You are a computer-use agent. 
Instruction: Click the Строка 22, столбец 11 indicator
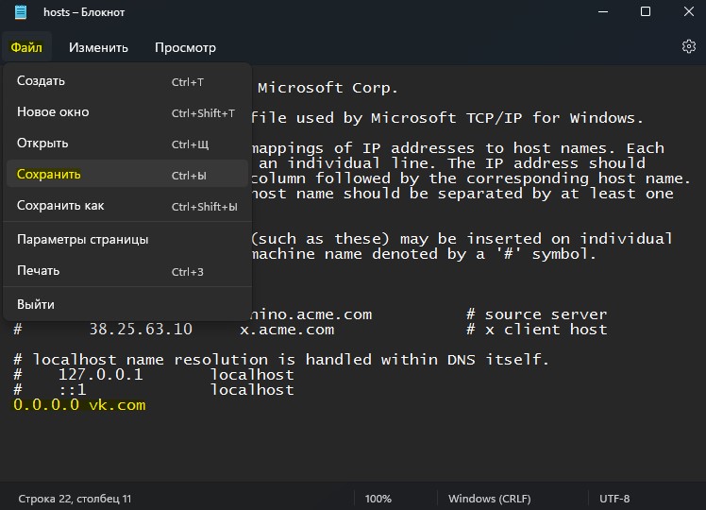[x=75, y=499]
